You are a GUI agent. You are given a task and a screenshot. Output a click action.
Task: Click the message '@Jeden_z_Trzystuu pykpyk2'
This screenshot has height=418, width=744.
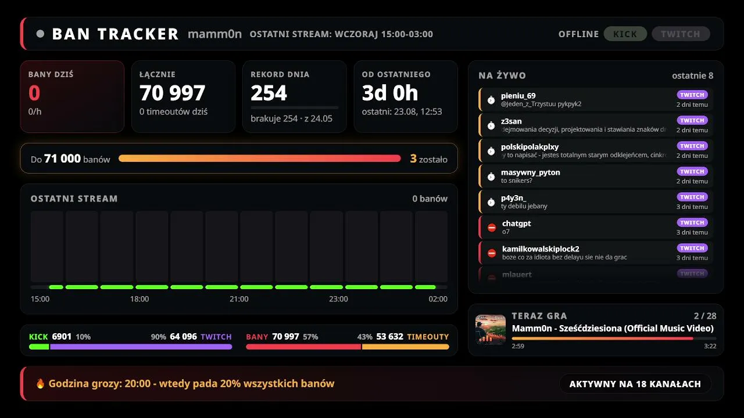click(x=541, y=104)
